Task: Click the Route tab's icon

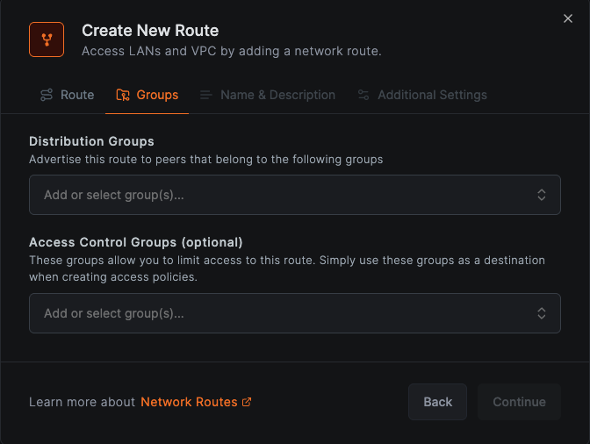Action: coord(47,95)
